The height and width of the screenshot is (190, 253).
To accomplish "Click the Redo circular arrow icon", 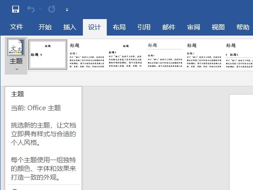I will point(52,9).
